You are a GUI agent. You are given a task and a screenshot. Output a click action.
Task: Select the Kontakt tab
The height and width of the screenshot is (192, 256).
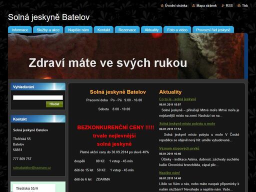(103, 30)
